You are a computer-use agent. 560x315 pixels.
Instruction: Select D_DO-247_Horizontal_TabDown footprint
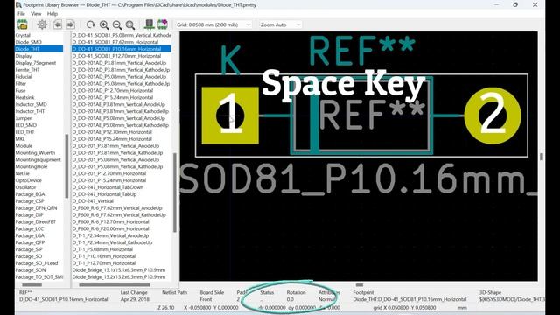point(108,187)
